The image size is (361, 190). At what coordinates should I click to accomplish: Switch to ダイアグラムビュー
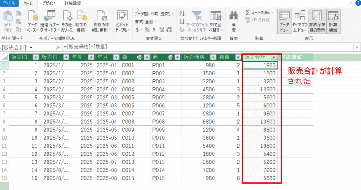[x=300, y=21]
